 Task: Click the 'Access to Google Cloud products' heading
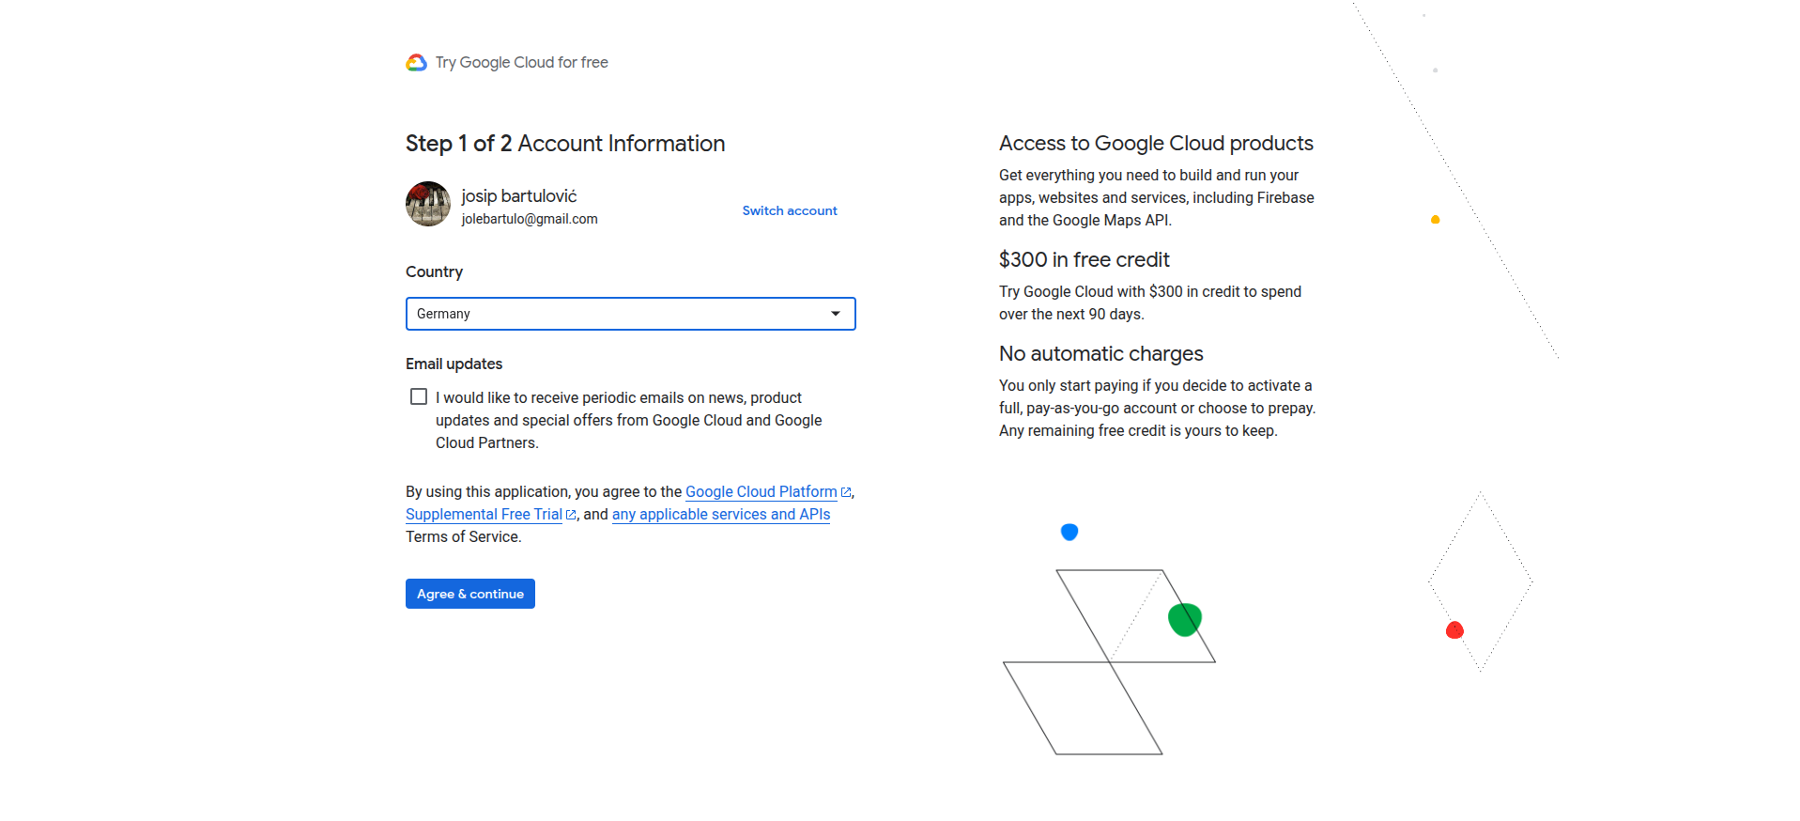(1156, 143)
